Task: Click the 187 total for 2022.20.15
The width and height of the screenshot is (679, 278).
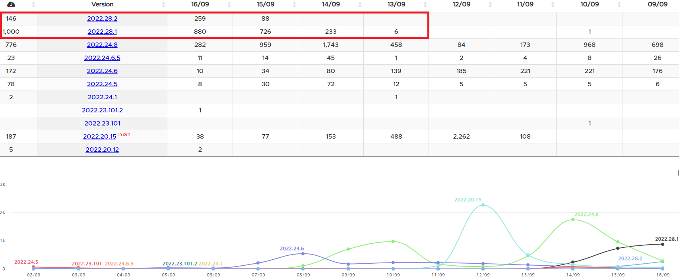Action: (x=11, y=136)
